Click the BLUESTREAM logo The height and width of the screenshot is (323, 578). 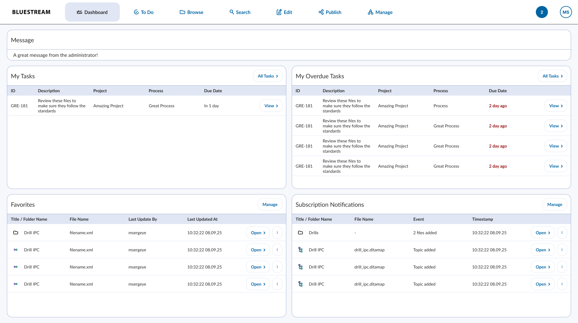[x=31, y=12]
